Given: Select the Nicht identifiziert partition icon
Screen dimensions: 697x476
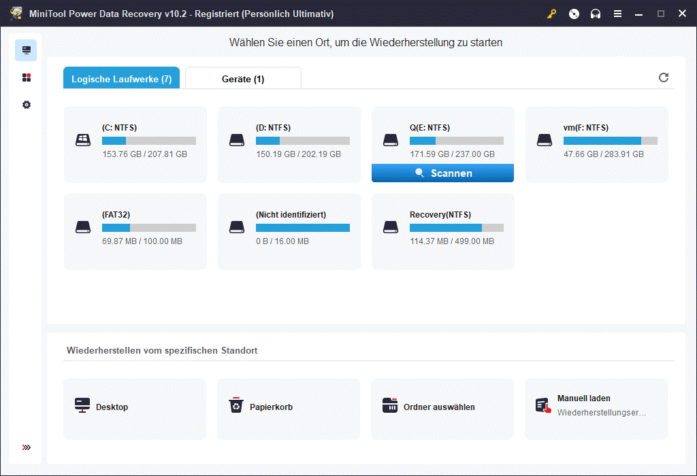Looking at the screenshot, I should click(x=237, y=227).
